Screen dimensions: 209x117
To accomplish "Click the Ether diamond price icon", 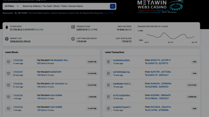I will [x=7, y=27].
